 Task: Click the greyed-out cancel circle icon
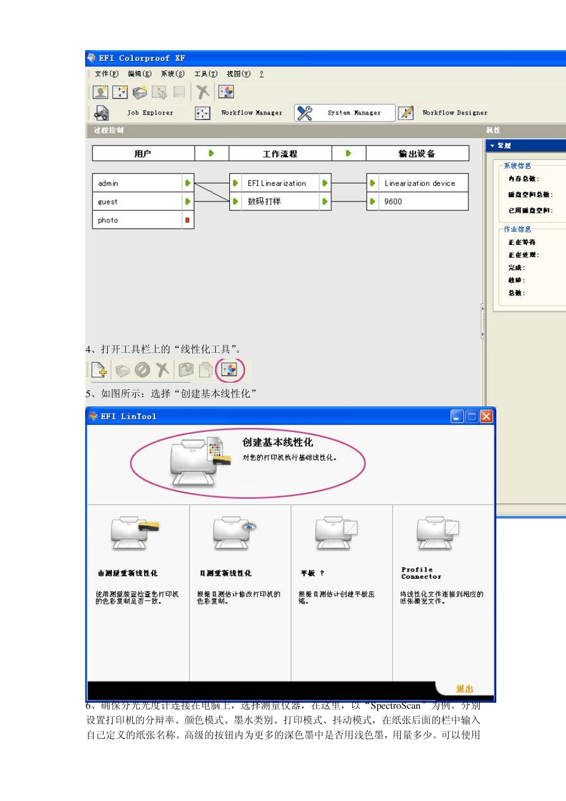(142, 370)
